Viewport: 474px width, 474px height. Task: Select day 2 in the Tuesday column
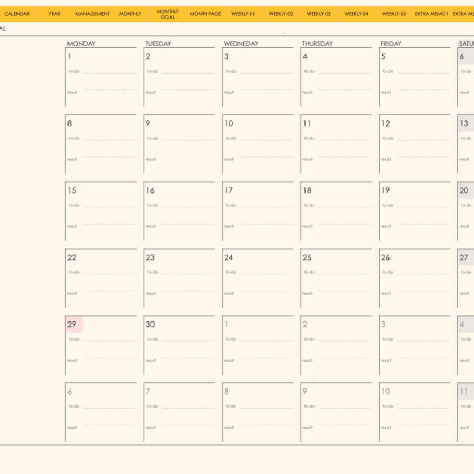148,56
